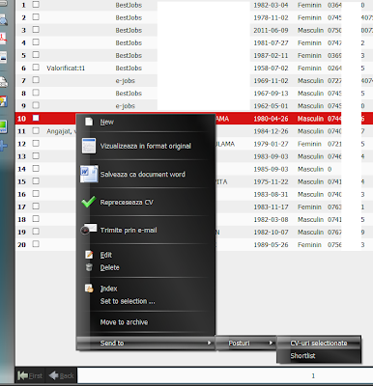
Task: Expand the Posturi submenu arrow
Action: [271, 343]
